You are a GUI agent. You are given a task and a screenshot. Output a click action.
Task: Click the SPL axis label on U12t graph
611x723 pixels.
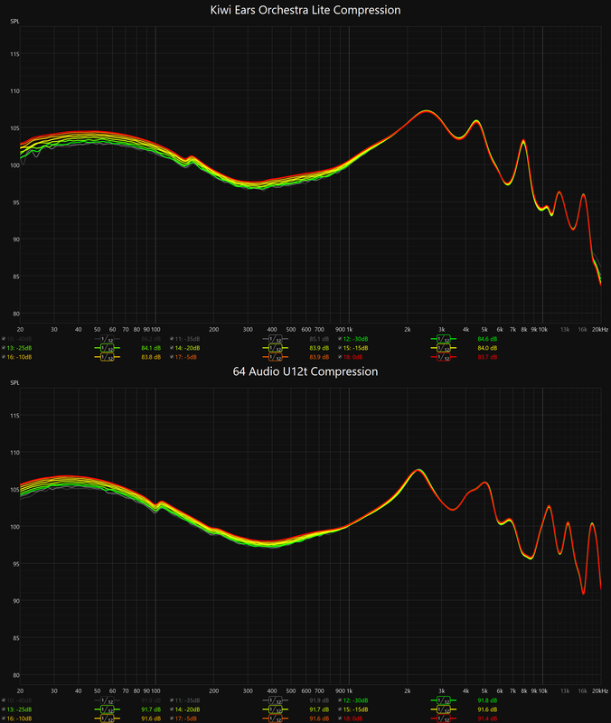14,382
